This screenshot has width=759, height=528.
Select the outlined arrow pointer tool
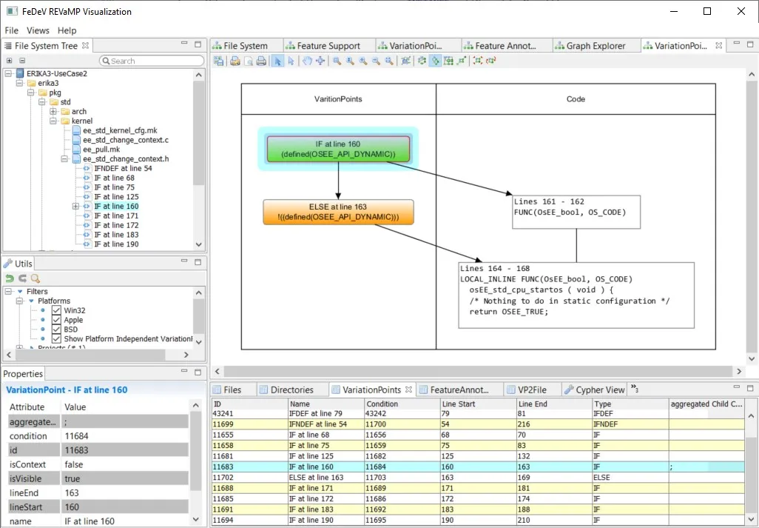pos(291,61)
